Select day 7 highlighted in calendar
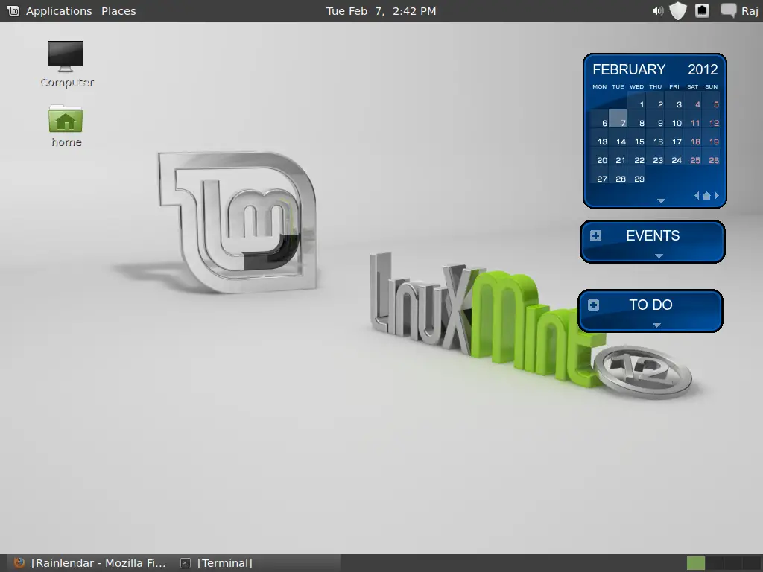The height and width of the screenshot is (572, 763). (x=618, y=120)
